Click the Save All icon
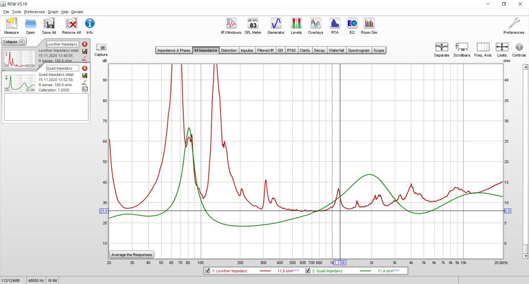 (49, 24)
